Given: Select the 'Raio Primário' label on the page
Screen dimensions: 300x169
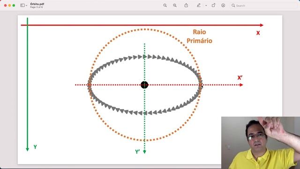Looking at the screenshot, I should (x=199, y=36).
